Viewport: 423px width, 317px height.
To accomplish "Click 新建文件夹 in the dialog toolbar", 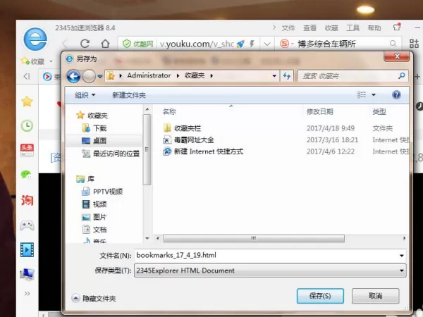I will (129, 95).
